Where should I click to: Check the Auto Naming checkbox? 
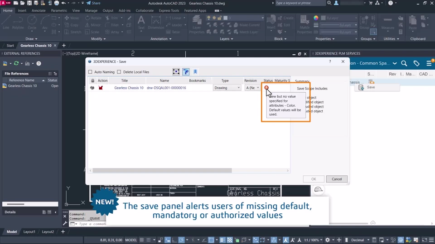click(x=90, y=72)
